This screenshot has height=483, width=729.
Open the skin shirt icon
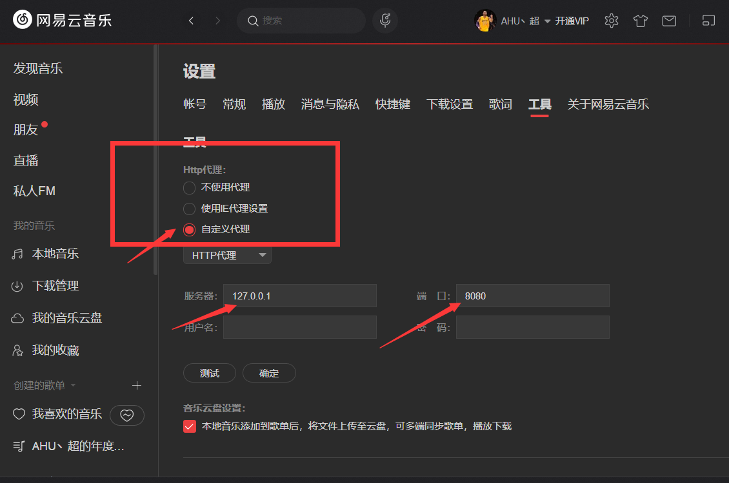point(640,21)
